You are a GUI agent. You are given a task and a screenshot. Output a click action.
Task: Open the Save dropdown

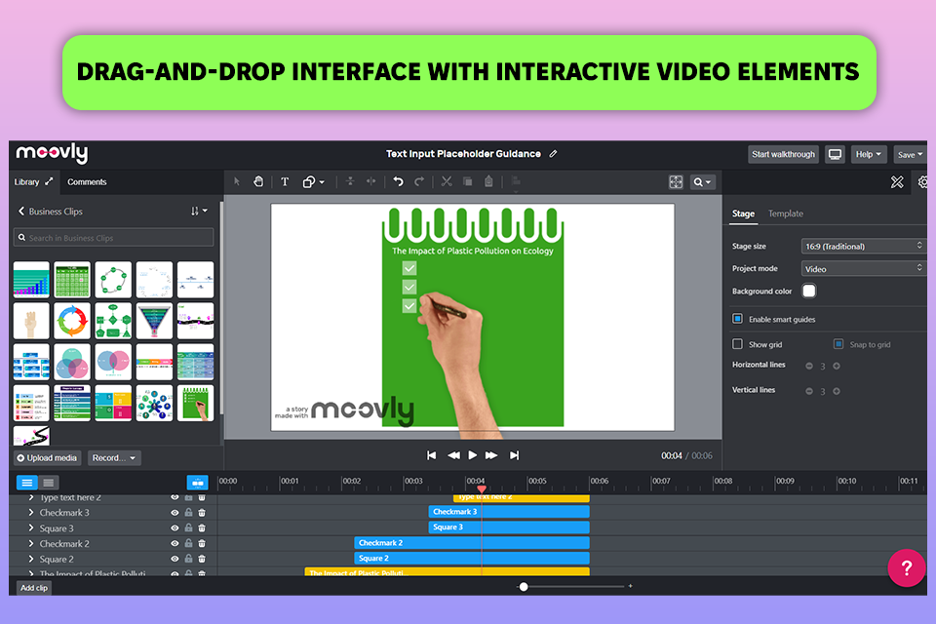pyautogui.click(x=910, y=155)
